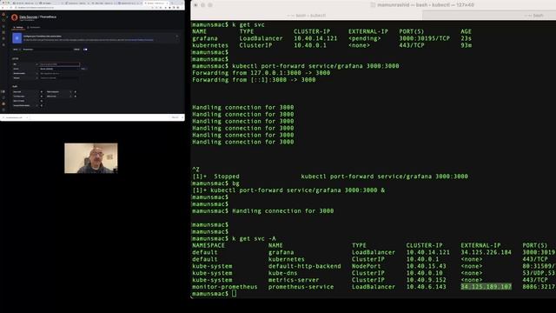
Task: Open Explore compass icon in Grafana sidebar
Action: click(3, 38)
